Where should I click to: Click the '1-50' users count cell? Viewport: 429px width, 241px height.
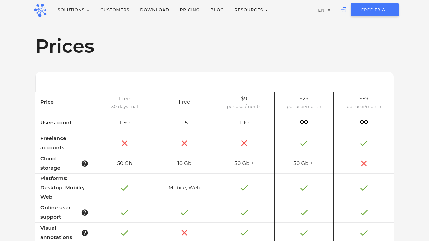pos(125,123)
